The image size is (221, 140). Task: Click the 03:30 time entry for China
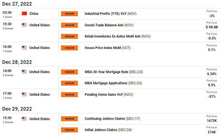click(x=7, y=13)
